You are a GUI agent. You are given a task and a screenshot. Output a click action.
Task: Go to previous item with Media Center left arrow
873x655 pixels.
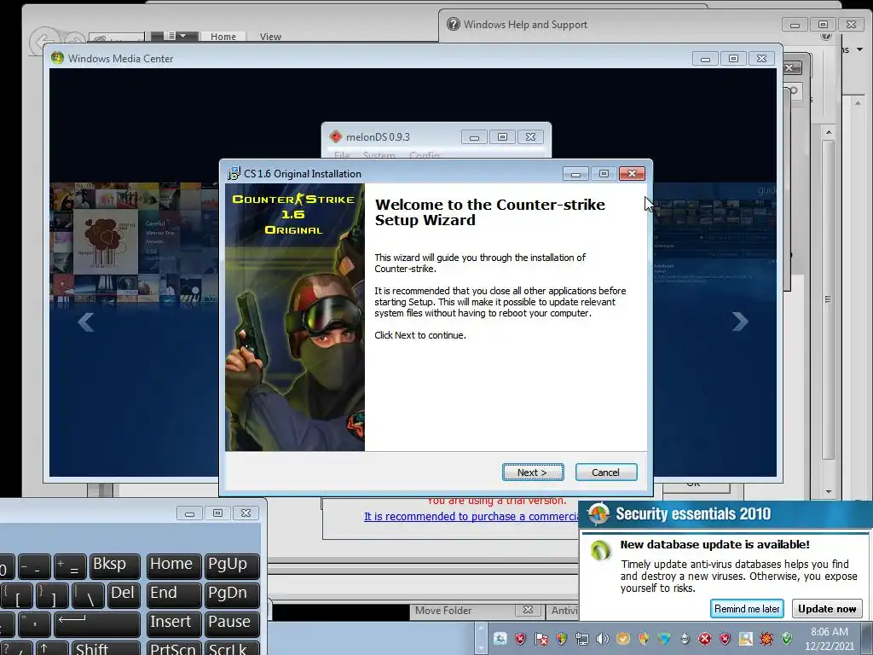(86, 322)
